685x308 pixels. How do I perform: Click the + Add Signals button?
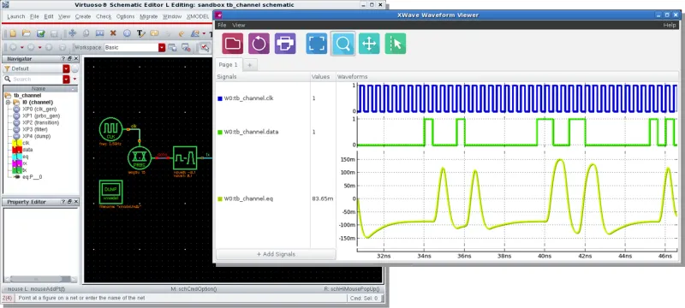pos(276,254)
